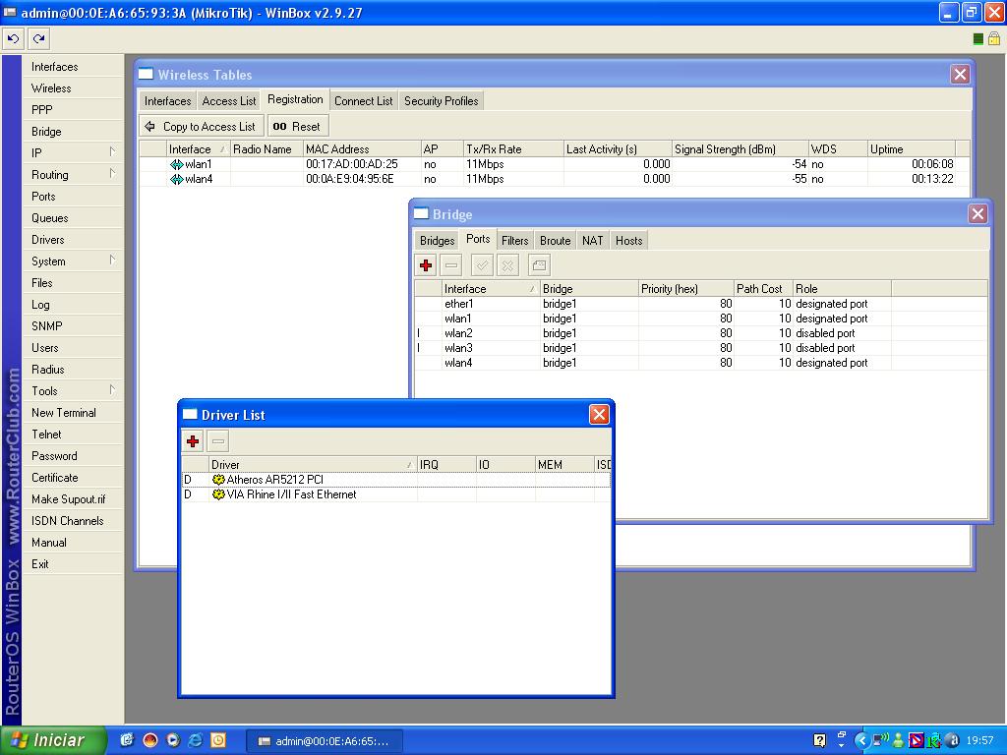
Task: Switch to the Connect List tab
Action: (364, 101)
